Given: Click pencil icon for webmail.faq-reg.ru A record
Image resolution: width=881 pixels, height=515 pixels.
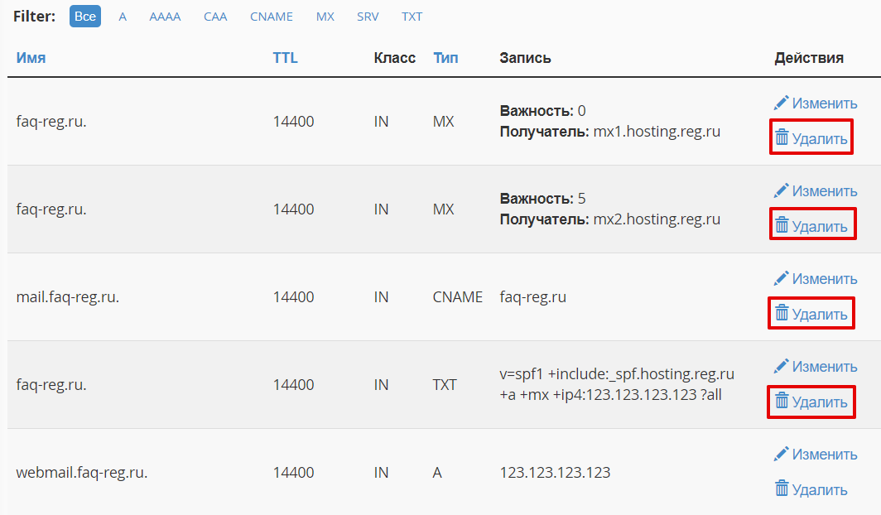Looking at the screenshot, I should pyautogui.click(x=781, y=454).
